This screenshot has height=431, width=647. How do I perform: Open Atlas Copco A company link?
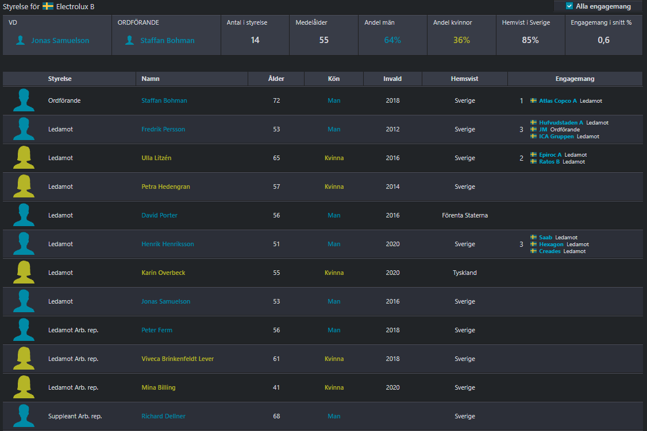(x=558, y=100)
